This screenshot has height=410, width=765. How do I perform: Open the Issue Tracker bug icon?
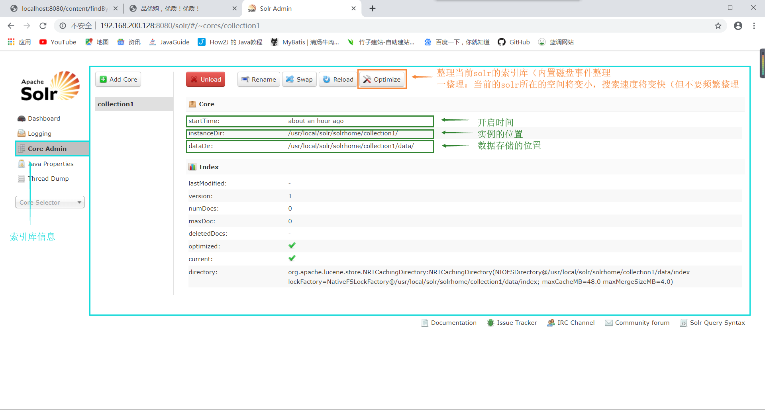pos(490,323)
